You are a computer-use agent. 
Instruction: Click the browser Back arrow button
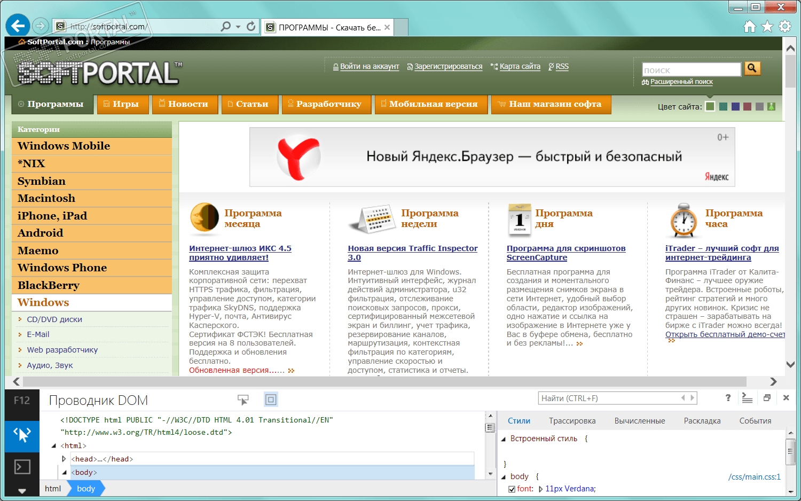tap(18, 26)
